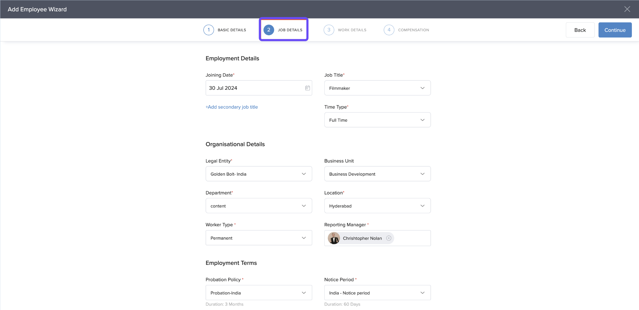Click the Continue button

coord(615,30)
